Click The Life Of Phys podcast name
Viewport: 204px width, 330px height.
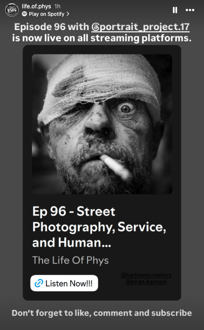click(x=71, y=260)
